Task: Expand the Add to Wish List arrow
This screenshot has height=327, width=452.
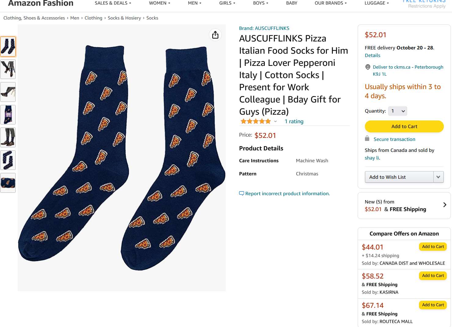Action: pyautogui.click(x=438, y=177)
